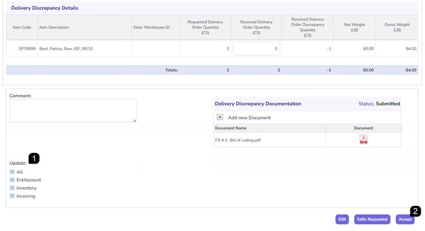
Task: Click the Add new Document link
Action: 249,117
